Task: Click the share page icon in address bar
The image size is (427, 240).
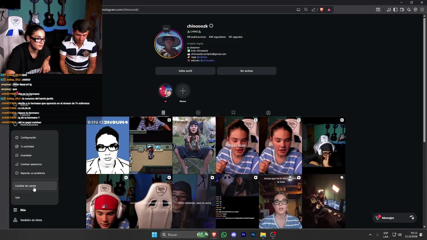Action: (314, 10)
